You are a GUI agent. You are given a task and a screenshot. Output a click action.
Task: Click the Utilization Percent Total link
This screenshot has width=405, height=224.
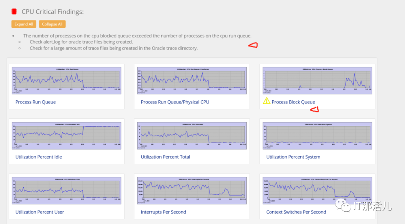(165, 157)
